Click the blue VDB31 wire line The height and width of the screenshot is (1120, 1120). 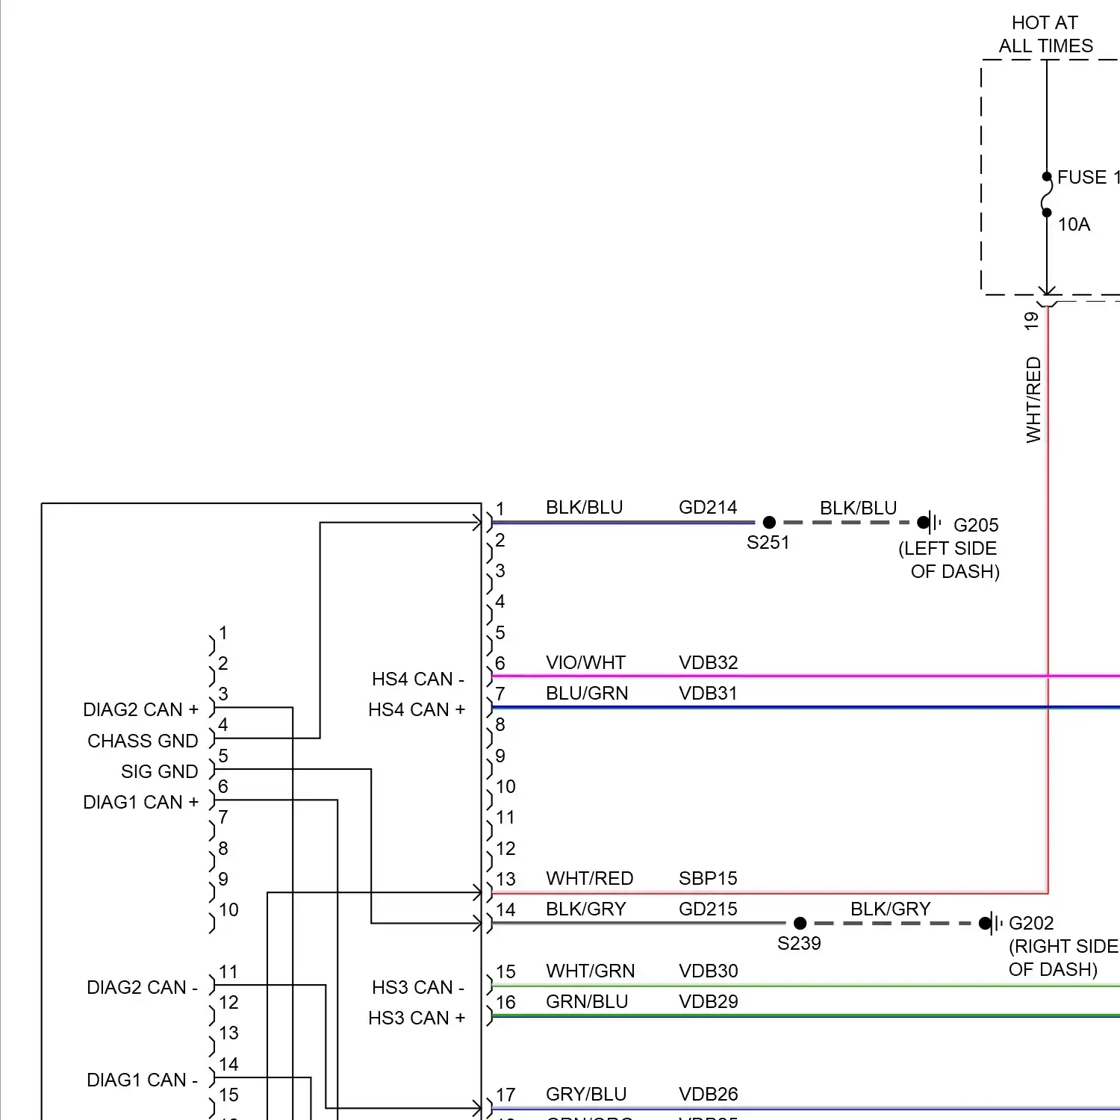806,707
